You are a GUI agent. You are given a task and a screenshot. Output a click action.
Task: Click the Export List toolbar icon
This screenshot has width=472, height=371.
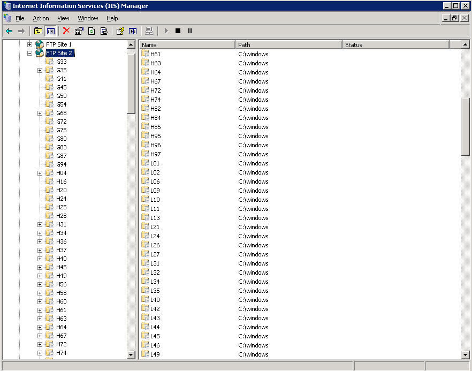[104, 31]
